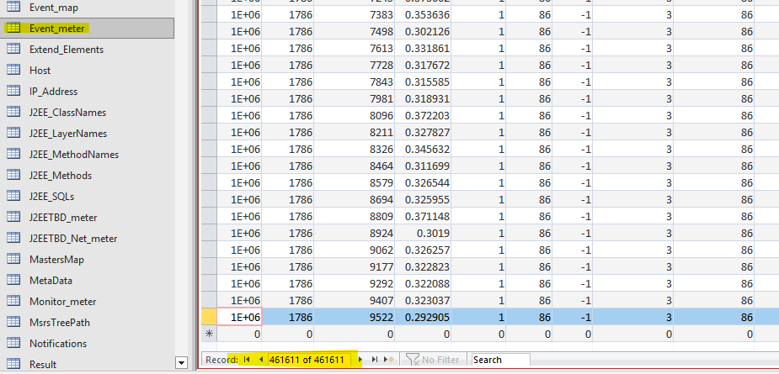Click the cell containing 0.292905
Image resolution: width=779 pixels, height=374 pixels.
point(421,318)
